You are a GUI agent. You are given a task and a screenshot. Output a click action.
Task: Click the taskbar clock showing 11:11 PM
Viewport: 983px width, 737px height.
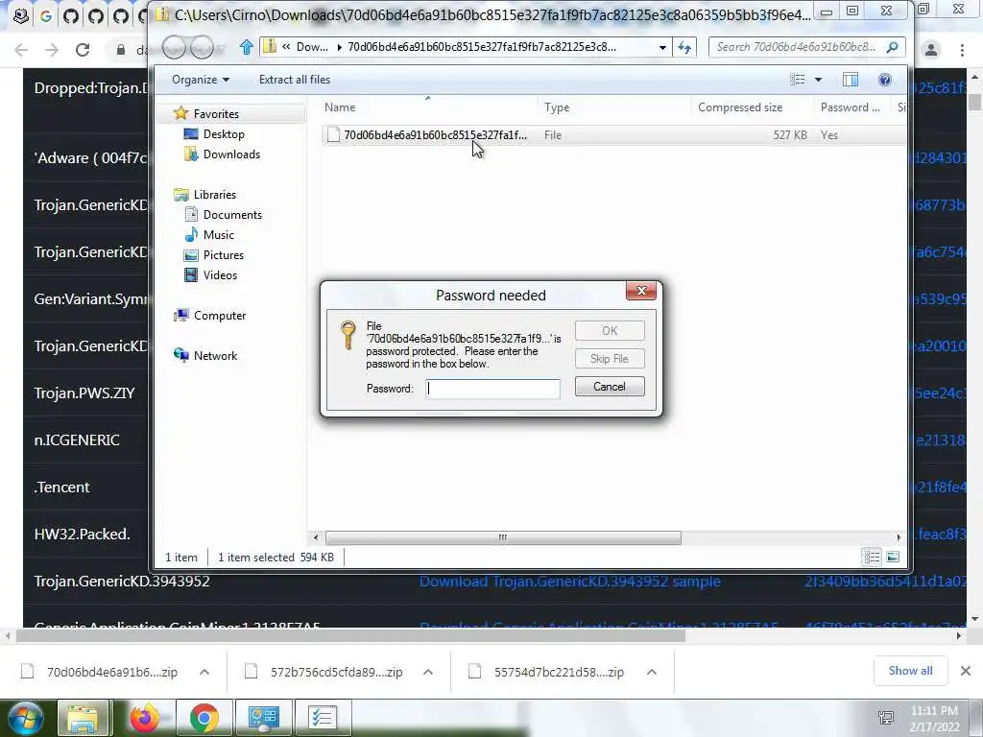pos(933,719)
